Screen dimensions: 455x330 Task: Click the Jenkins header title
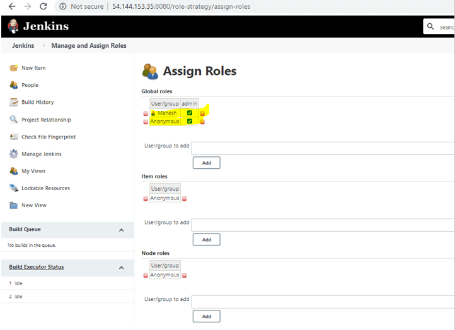46,26
